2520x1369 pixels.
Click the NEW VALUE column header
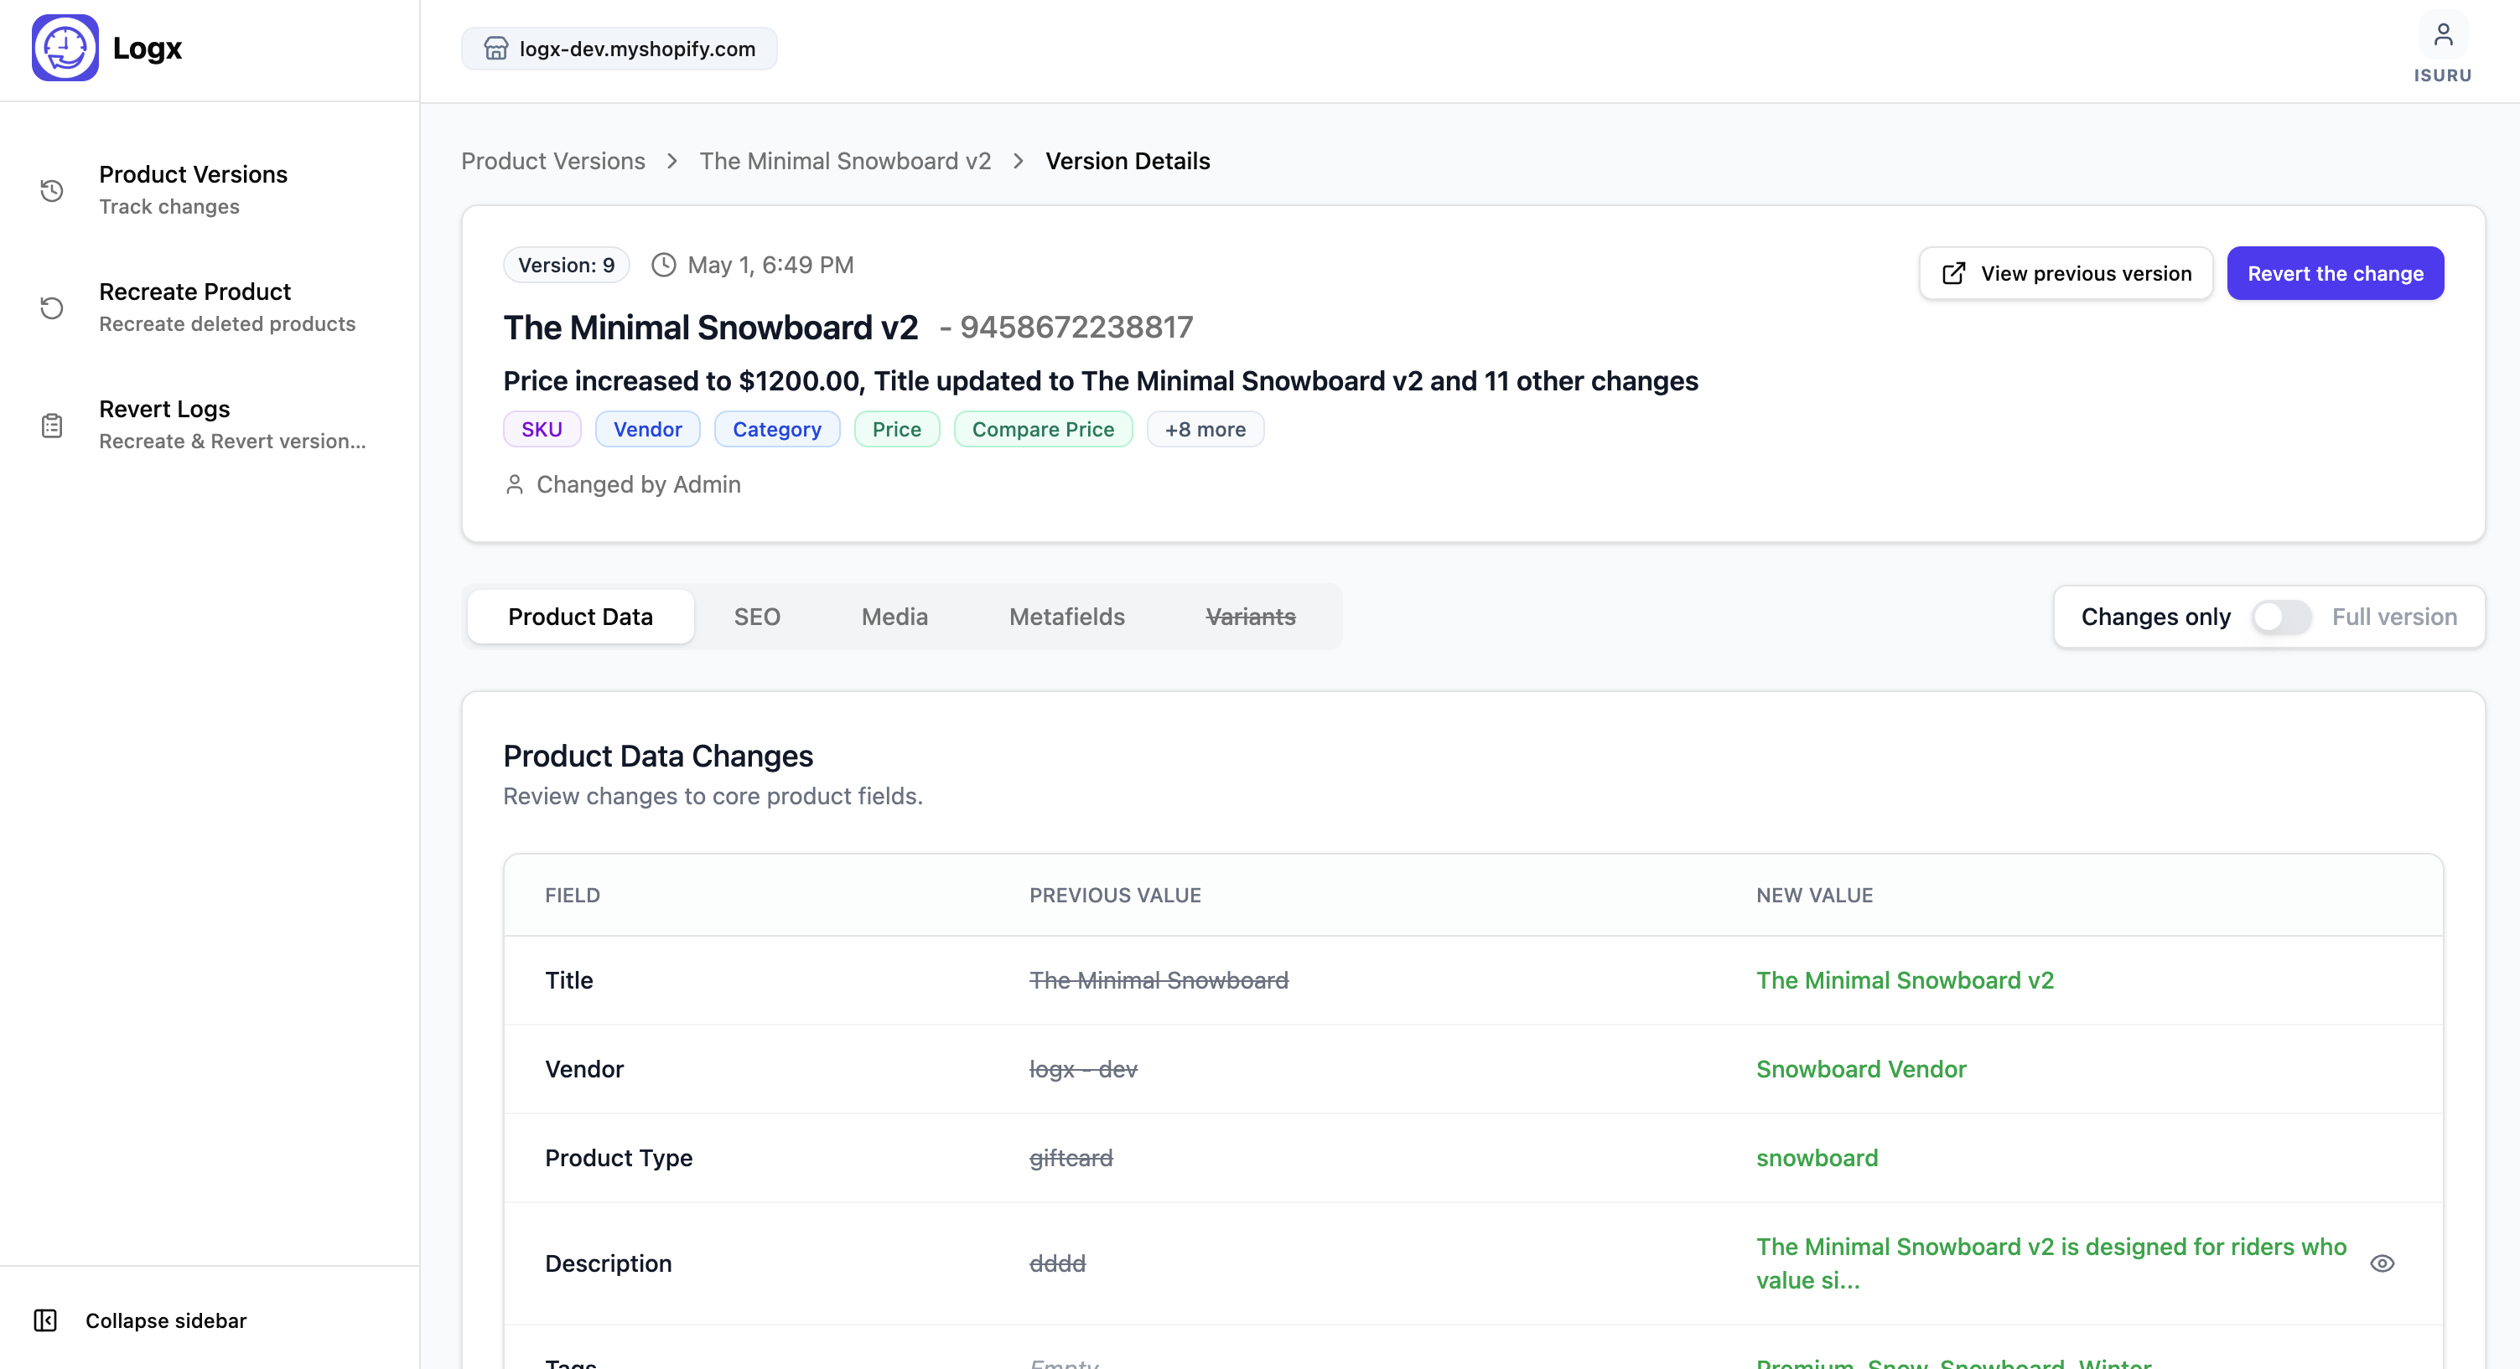[1815, 895]
